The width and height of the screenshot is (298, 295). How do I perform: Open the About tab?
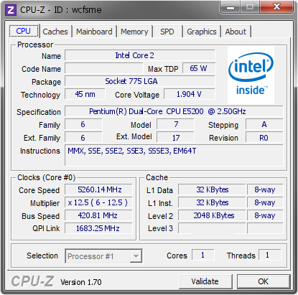pyautogui.click(x=236, y=32)
